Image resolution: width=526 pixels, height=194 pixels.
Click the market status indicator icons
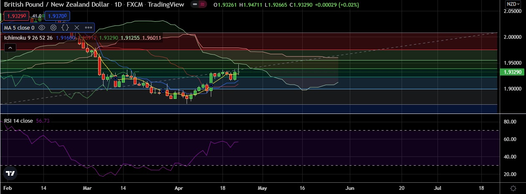click(199, 5)
